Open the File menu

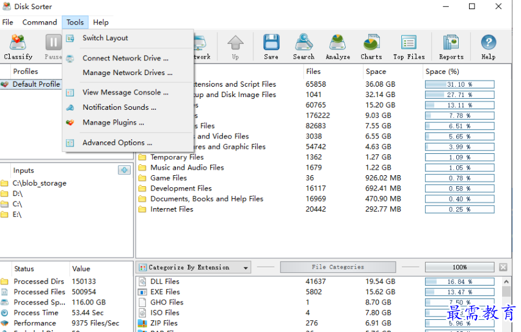[x=8, y=22]
